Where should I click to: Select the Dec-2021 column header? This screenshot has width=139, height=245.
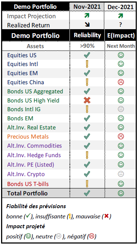point(120,7)
